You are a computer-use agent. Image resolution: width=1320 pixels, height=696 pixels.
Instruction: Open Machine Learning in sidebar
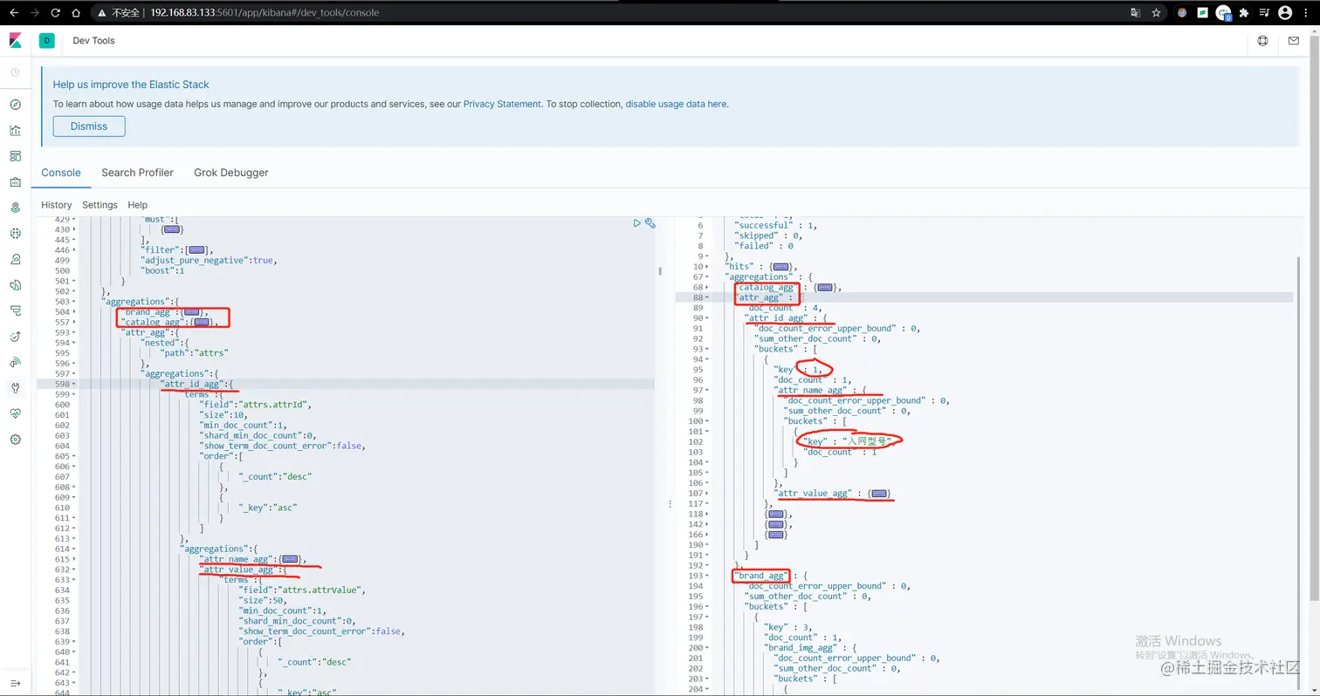click(15, 234)
